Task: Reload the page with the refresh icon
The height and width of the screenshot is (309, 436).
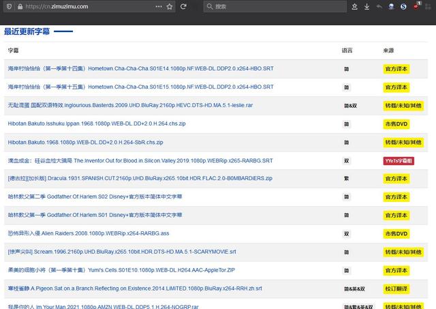Action: click(x=183, y=6)
